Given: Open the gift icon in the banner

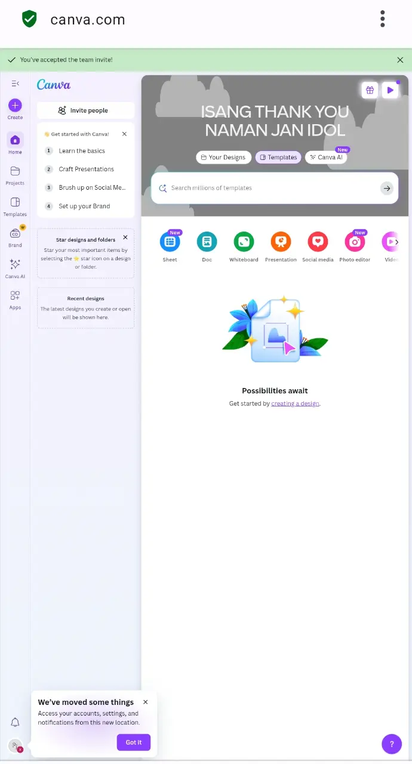Looking at the screenshot, I should [x=370, y=90].
